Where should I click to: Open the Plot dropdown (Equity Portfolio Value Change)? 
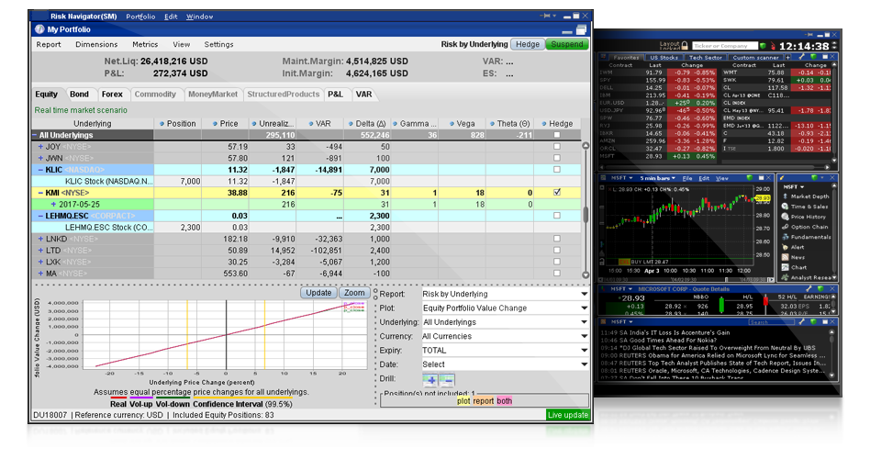tap(505, 308)
